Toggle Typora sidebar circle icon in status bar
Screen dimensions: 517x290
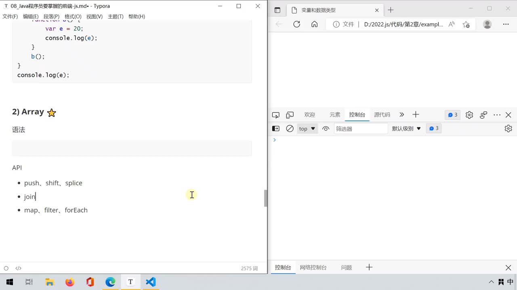[x=6, y=268]
